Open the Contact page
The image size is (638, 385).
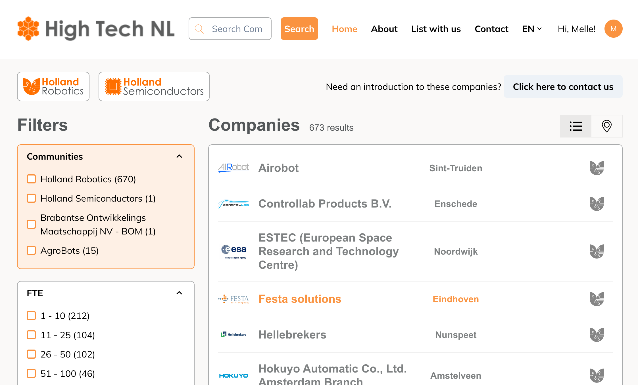tap(491, 29)
